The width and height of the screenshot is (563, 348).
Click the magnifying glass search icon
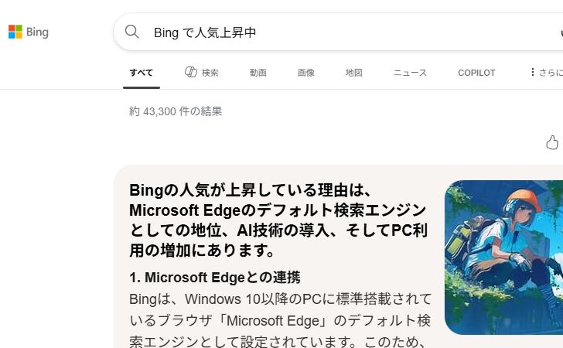(x=132, y=32)
